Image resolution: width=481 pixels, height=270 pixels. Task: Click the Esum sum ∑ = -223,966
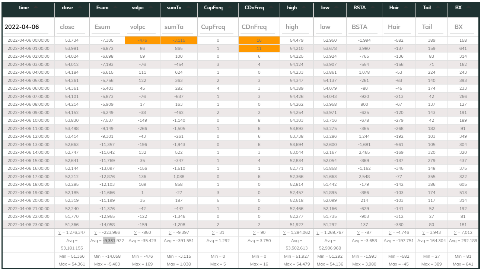pos(107,233)
